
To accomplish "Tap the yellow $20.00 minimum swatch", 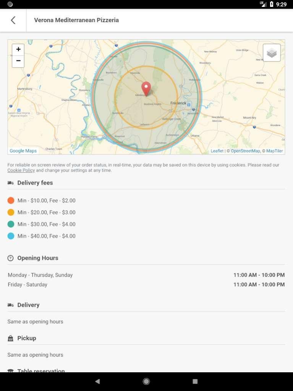I will [x=11, y=212].
